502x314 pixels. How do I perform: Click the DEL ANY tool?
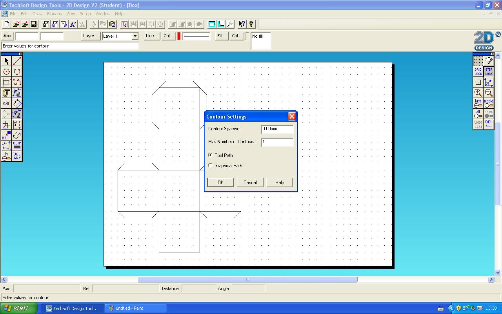(16, 155)
